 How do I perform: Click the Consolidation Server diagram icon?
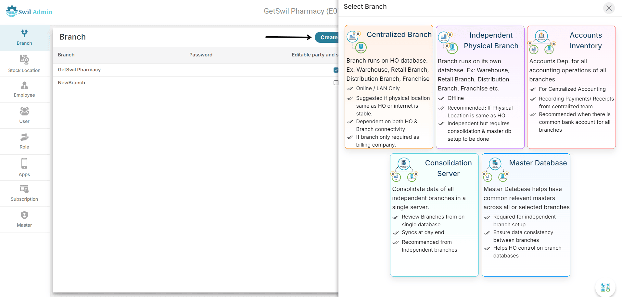point(404,170)
